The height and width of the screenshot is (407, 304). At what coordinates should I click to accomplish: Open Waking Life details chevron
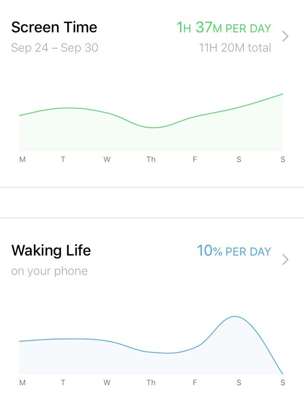click(x=285, y=259)
